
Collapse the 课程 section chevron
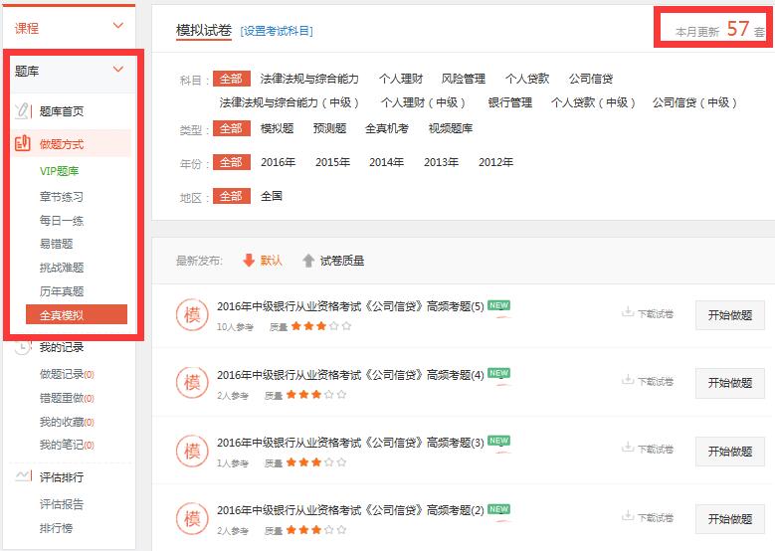click(118, 25)
